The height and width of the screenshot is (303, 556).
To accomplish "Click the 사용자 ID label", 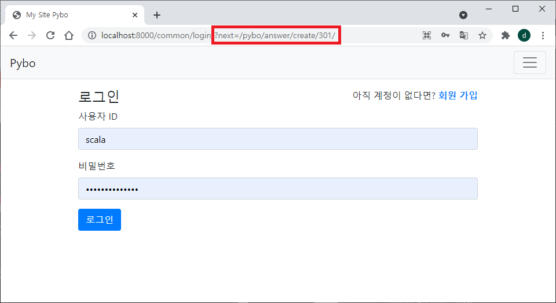I will click(98, 116).
